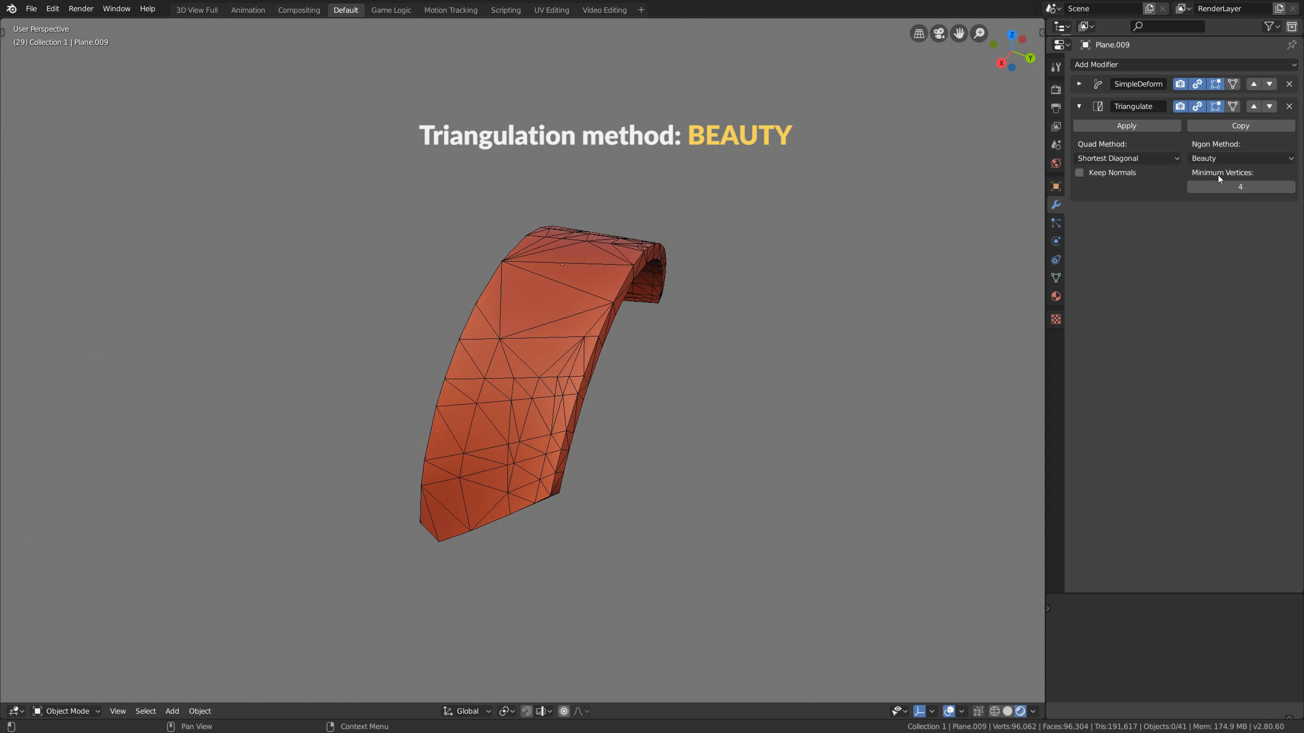Viewport: 1304px width, 733px height.
Task: Switch to wireframe viewport shading
Action: [994, 711]
